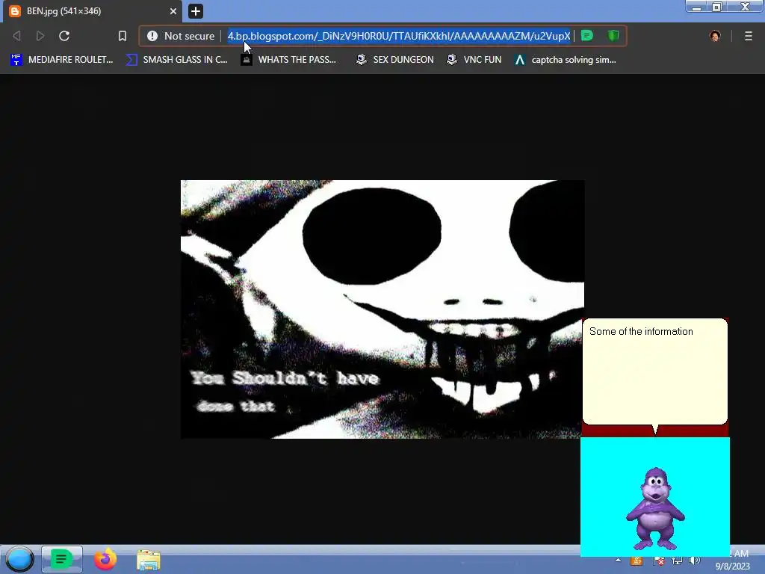Click the 9/8/2023 taskbar date
The image size is (765, 574).
(732, 567)
